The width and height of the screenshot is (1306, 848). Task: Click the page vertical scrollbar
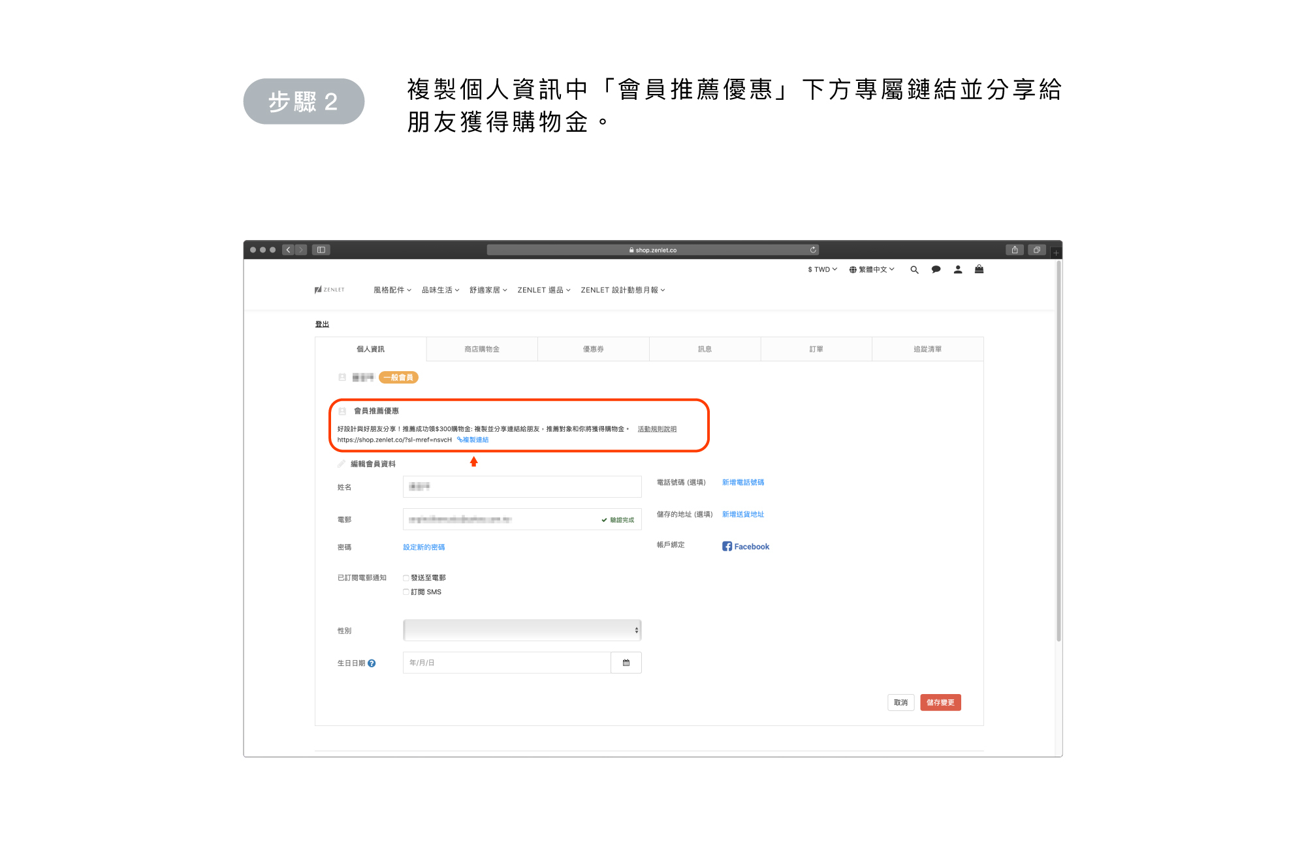1058,450
